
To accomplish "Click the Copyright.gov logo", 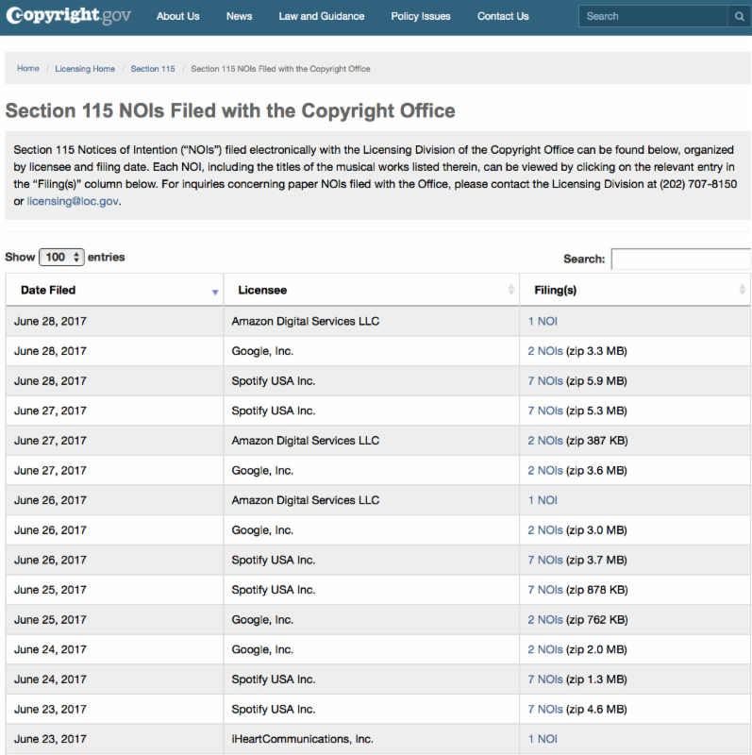I will 68,15.
